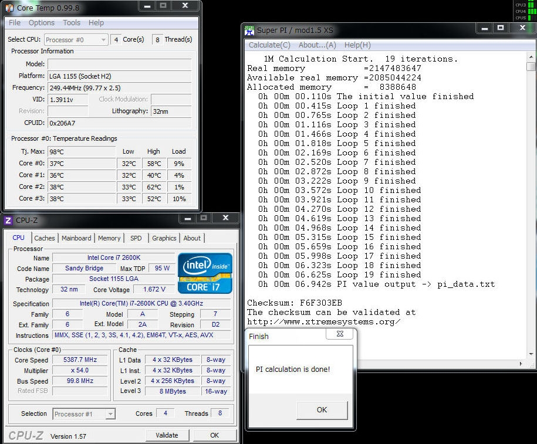Click the Core Temp title bar app icon
The width and height of the screenshot is (537, 444).
tap(9, 8)
